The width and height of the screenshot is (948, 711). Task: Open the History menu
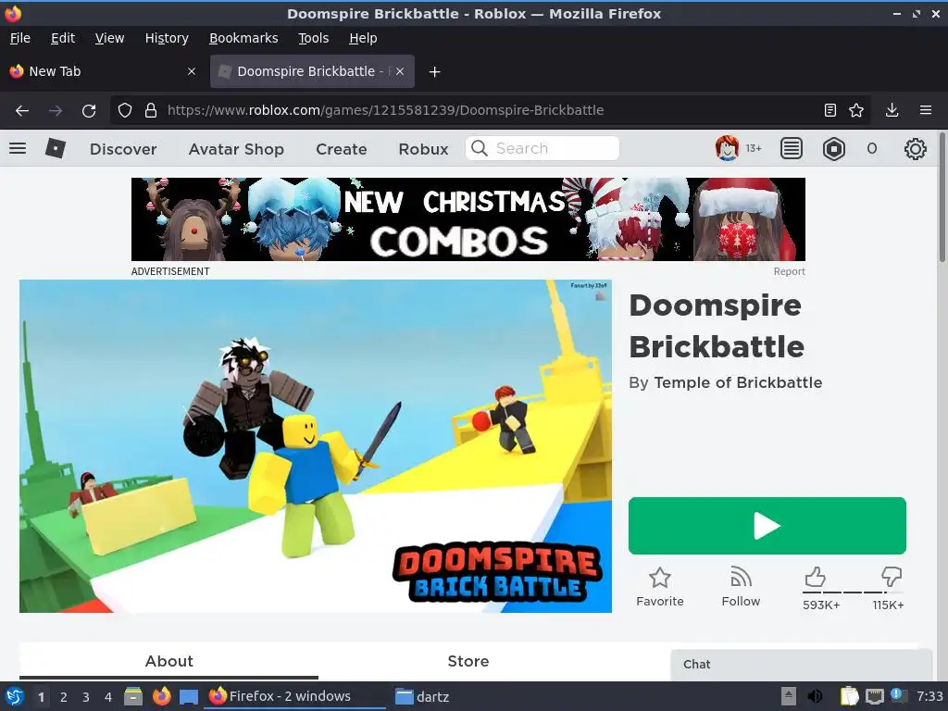point(167,38)
